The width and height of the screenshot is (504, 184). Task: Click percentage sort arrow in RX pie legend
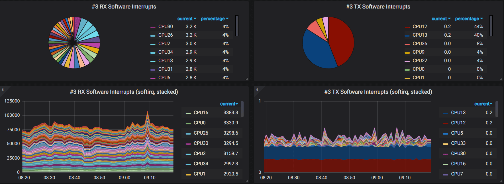click(227, 19)
